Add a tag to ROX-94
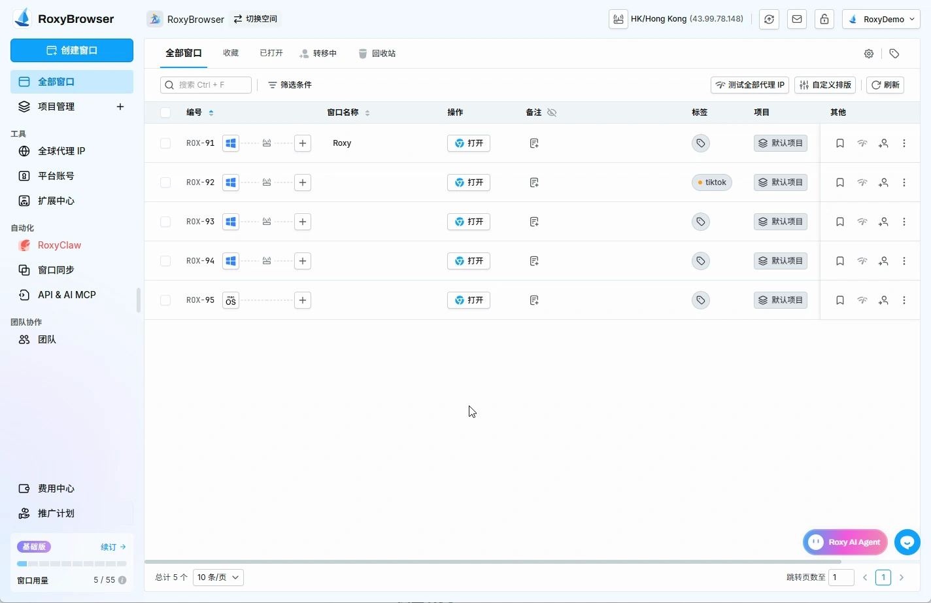931x603 pixels. 700,261
